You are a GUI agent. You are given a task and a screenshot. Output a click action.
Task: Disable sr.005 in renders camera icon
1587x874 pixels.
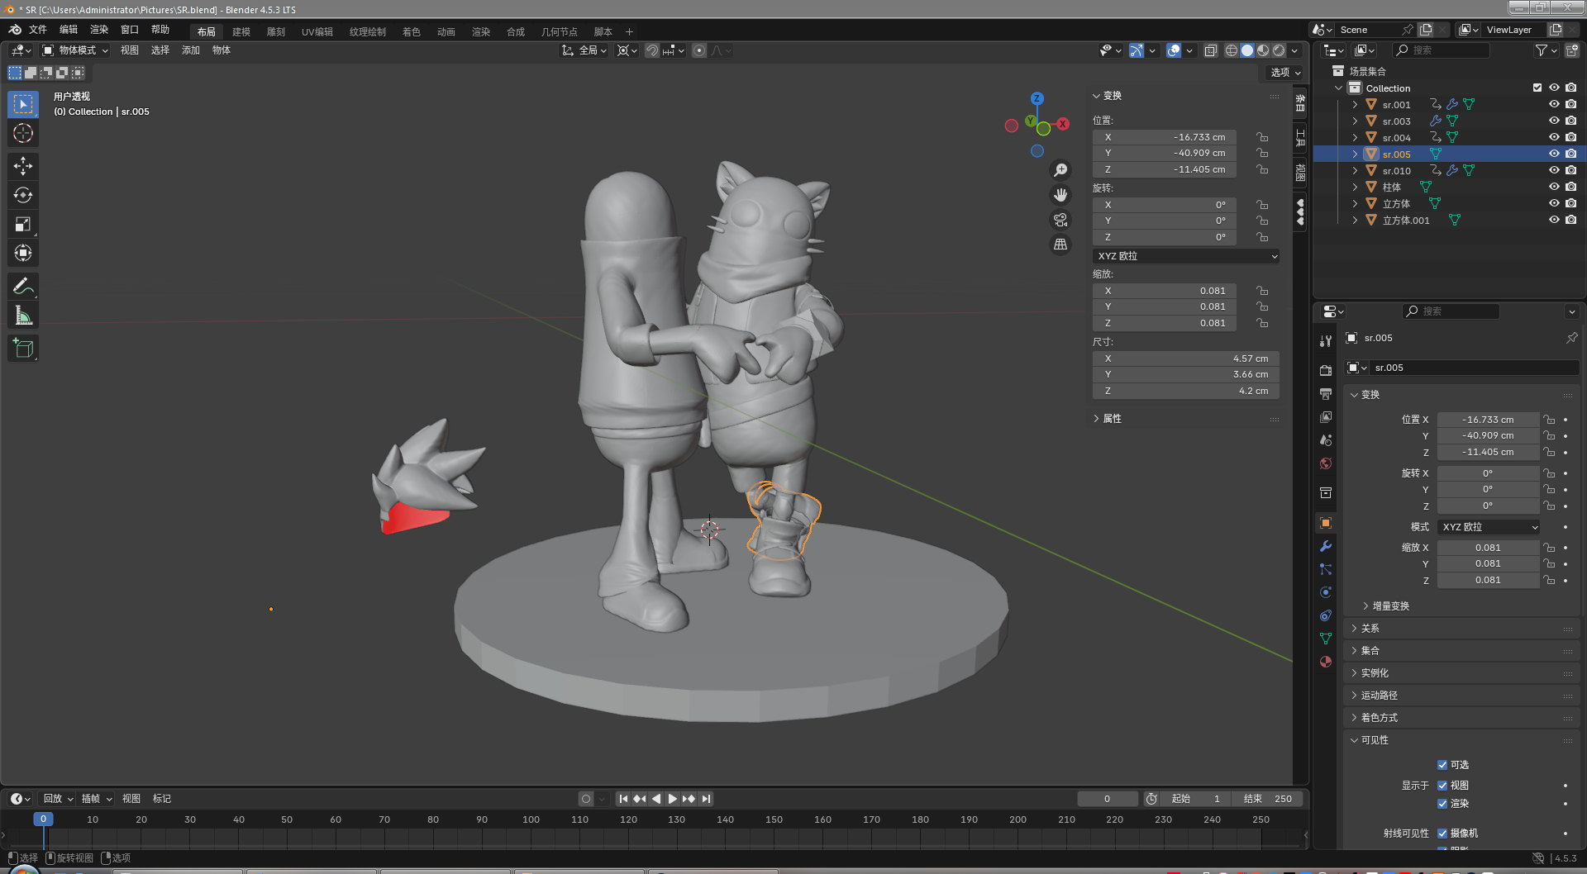1571,154
